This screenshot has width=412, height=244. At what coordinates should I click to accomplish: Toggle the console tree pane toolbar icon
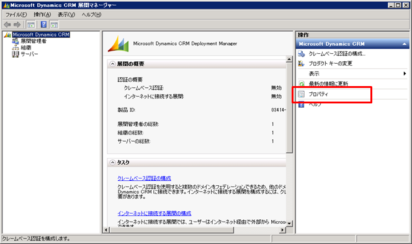coord(31,25)
